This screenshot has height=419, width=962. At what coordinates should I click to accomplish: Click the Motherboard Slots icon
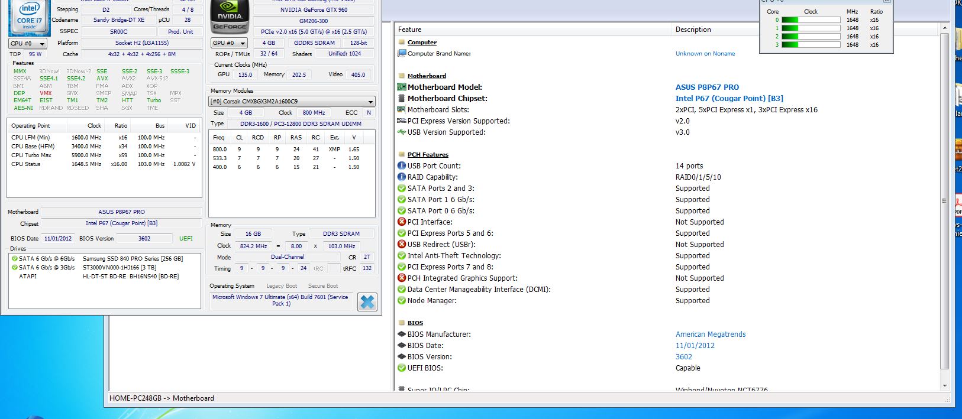pos(402,109)
